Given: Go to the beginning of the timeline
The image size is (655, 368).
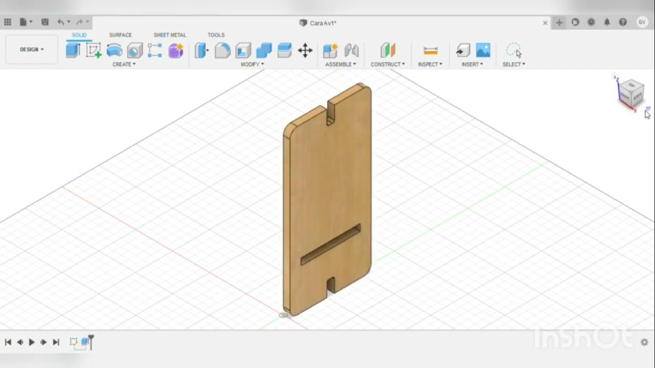Looking at the screenshot, I should point(8,342).
